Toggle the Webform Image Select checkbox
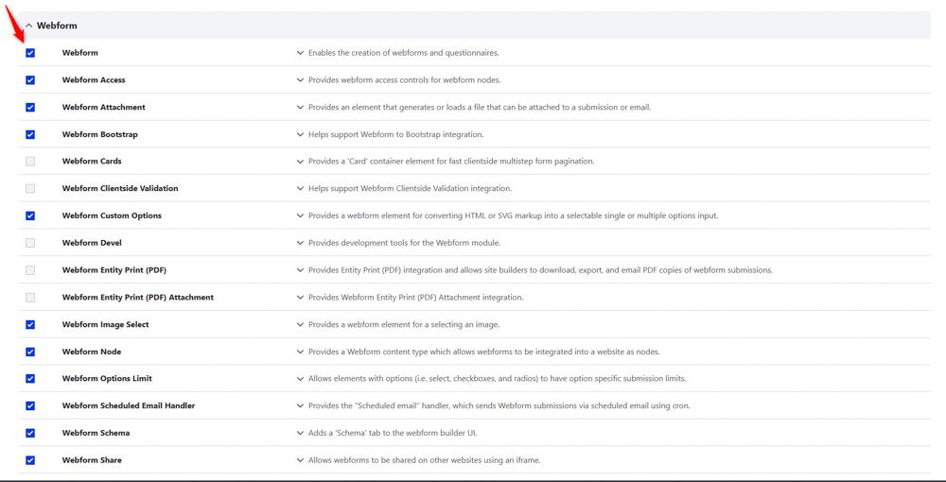 pyautogui.click(x=30, y=324)
